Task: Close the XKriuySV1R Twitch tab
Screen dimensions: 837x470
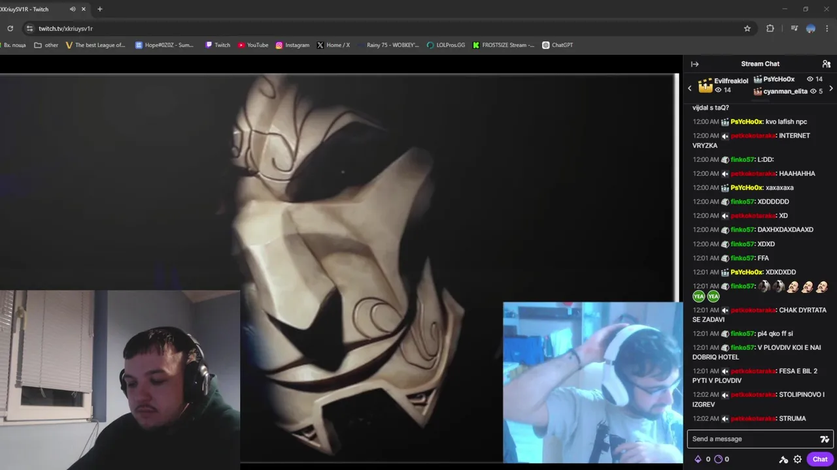Action: pos(84,9)
